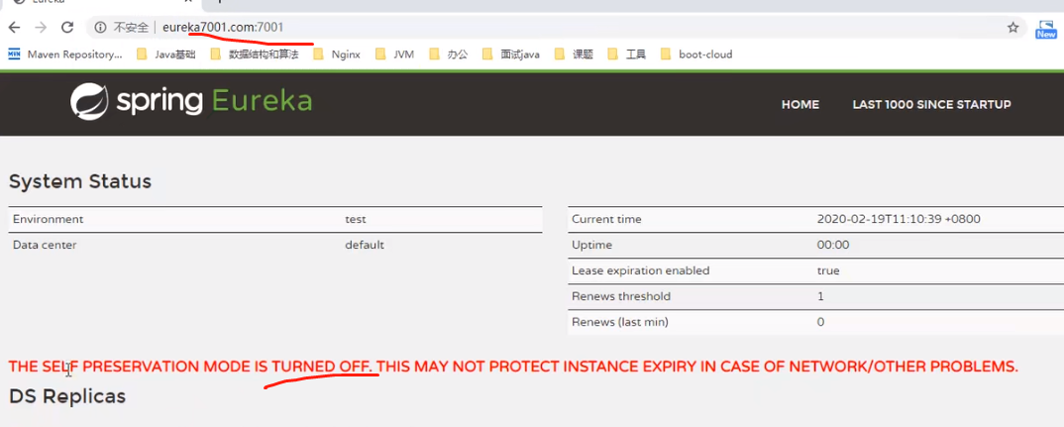Click the Spring leaf logo icon
The width and height of the screenshot is (1064, 427).
point(89,102)
